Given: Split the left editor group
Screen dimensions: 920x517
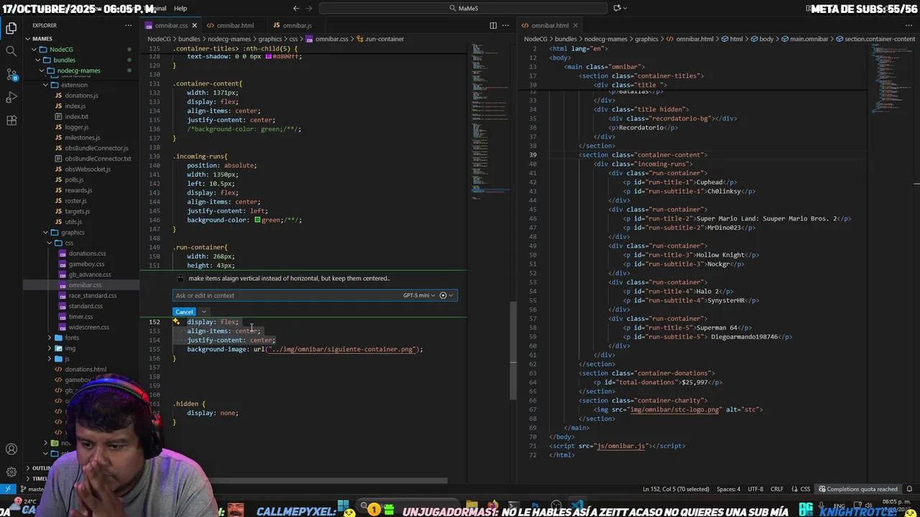Looking at the screenshot, I should [x=493, y=25].
